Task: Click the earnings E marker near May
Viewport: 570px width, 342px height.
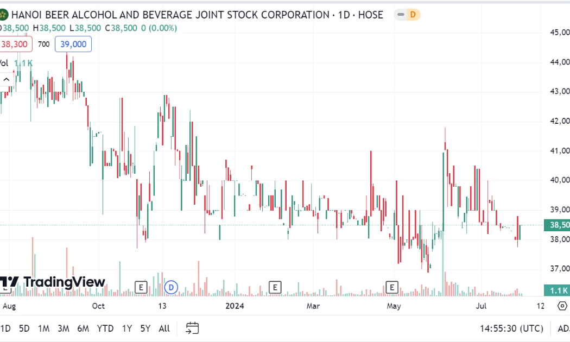Action: [392, 288]
